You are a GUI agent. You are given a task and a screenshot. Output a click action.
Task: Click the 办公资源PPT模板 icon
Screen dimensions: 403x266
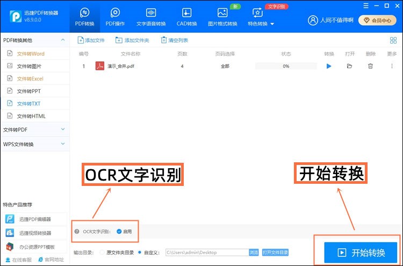(x=10, y=247)
